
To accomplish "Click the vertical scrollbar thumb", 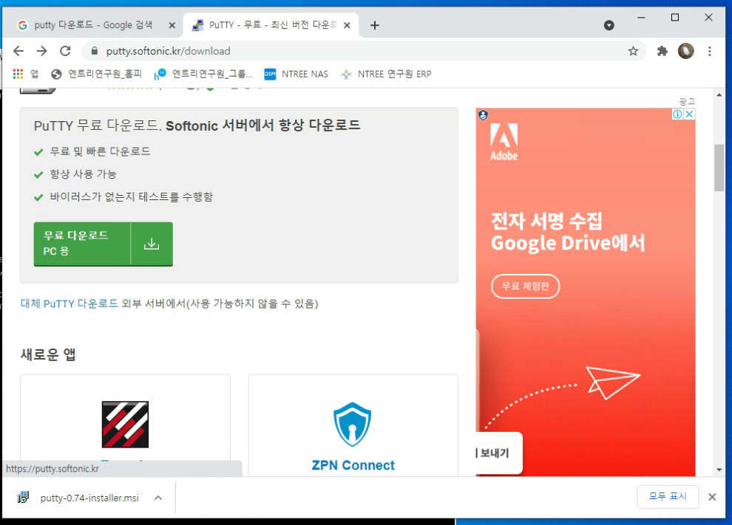I will (x=719, y=168).
